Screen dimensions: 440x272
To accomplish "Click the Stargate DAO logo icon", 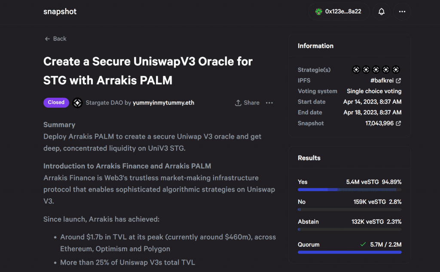I will [77, 103].
